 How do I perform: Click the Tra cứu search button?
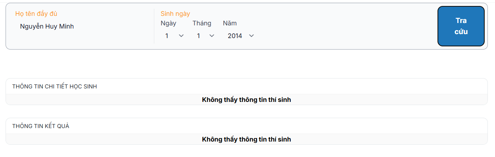coord(461,26)
